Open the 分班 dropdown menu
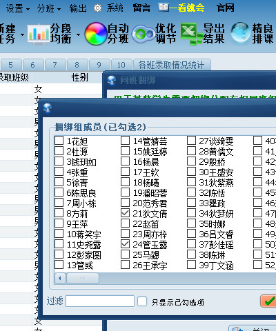276x331 pixels. click(49, 9)
